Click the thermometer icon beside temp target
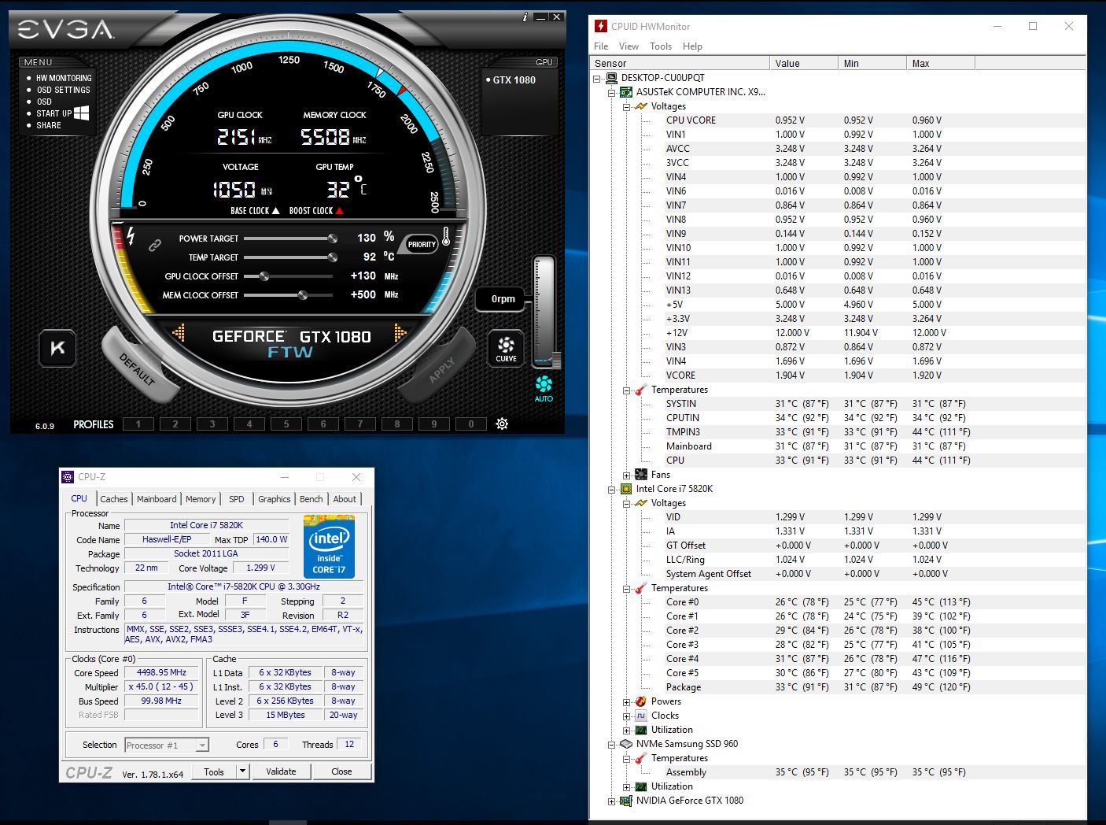The height and width of the screenshot is (825, 1106). tap(447, 236)
